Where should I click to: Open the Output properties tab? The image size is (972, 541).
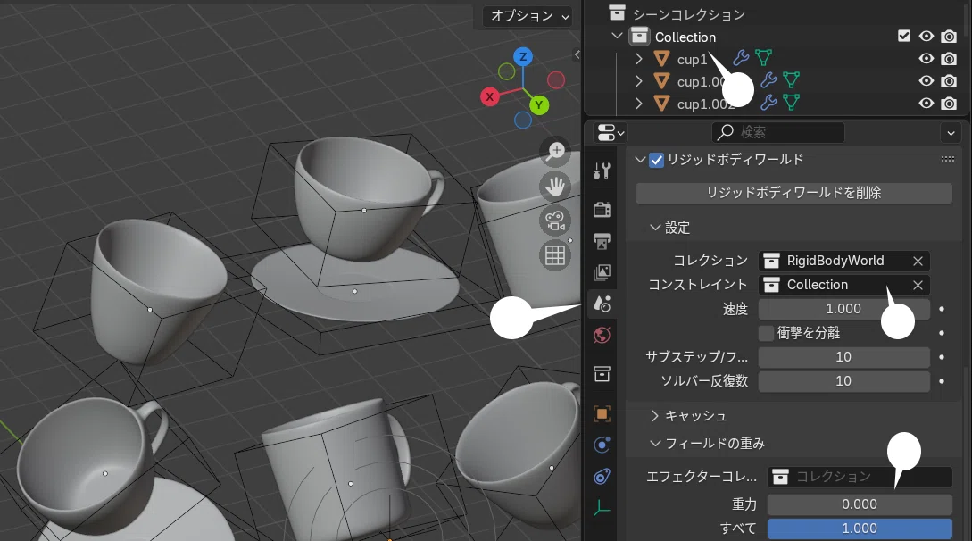[602, 241]
